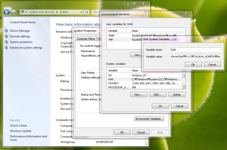
Task: Click system variables scrollbar thumb
Action: coord(183,76)
